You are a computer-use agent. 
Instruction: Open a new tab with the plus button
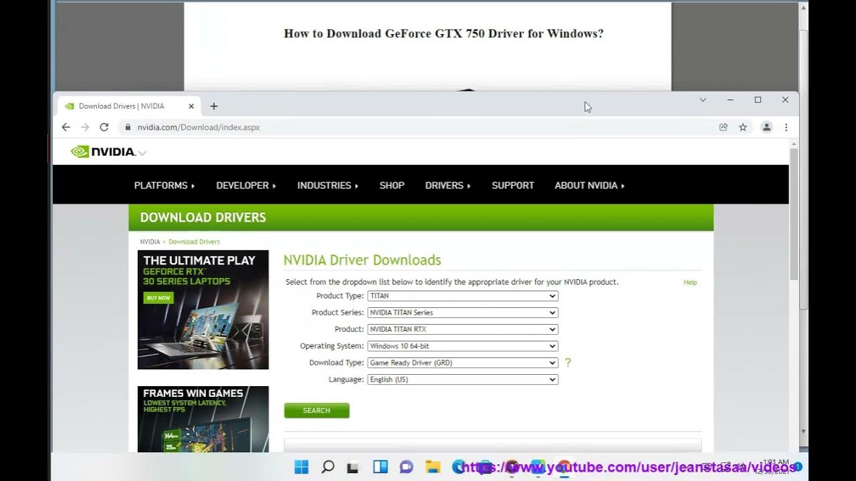pyautogui.click(x=214, y=106)
